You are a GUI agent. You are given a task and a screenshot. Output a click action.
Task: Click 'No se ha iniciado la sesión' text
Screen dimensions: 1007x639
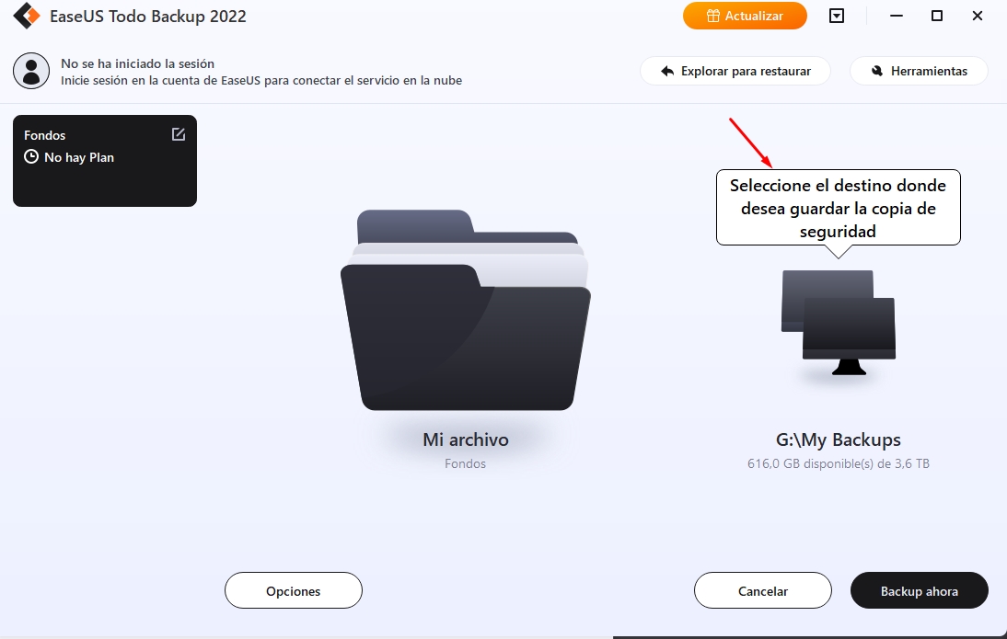(x=137, y=63)
